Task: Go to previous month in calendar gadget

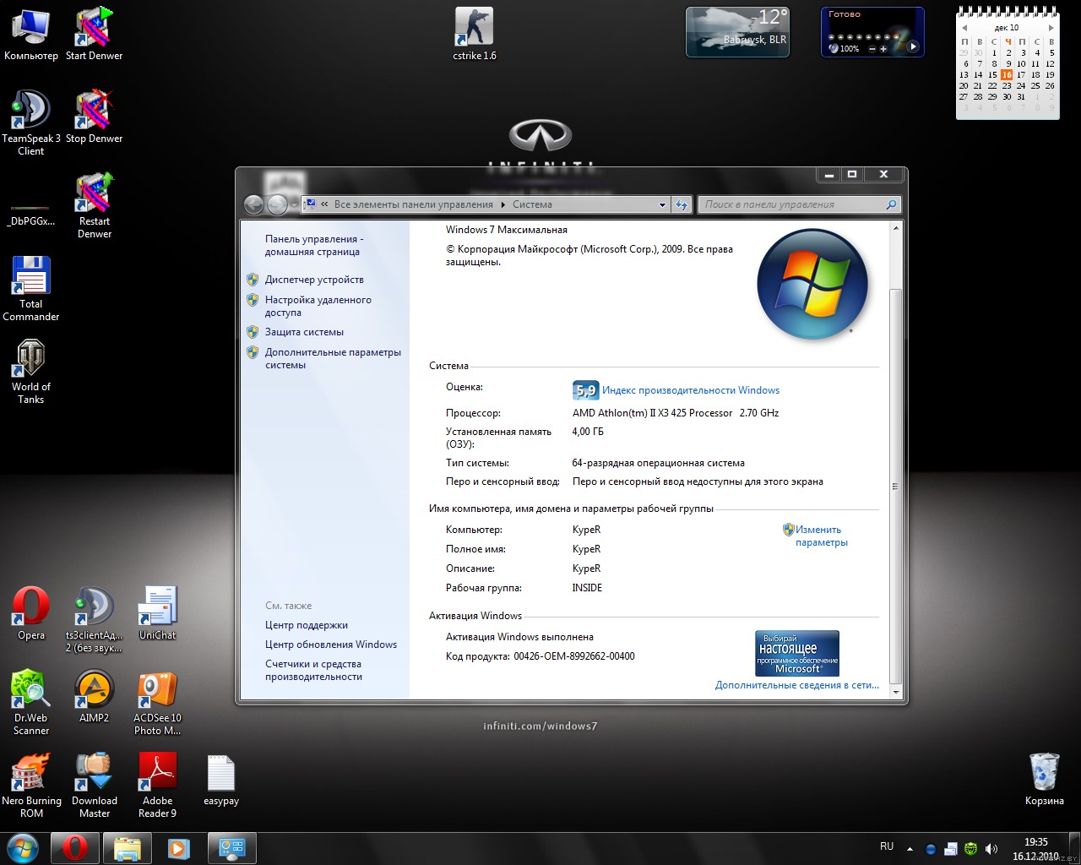Action: (x=964, y=28)
